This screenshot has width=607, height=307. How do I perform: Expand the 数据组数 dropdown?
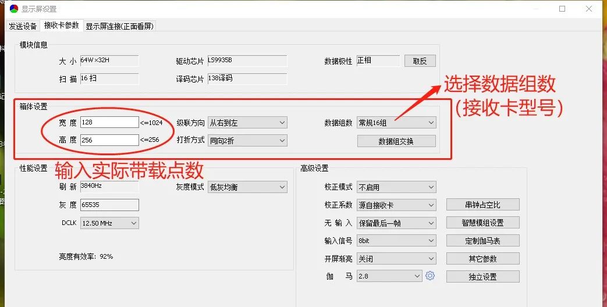[x=396, y=123]
